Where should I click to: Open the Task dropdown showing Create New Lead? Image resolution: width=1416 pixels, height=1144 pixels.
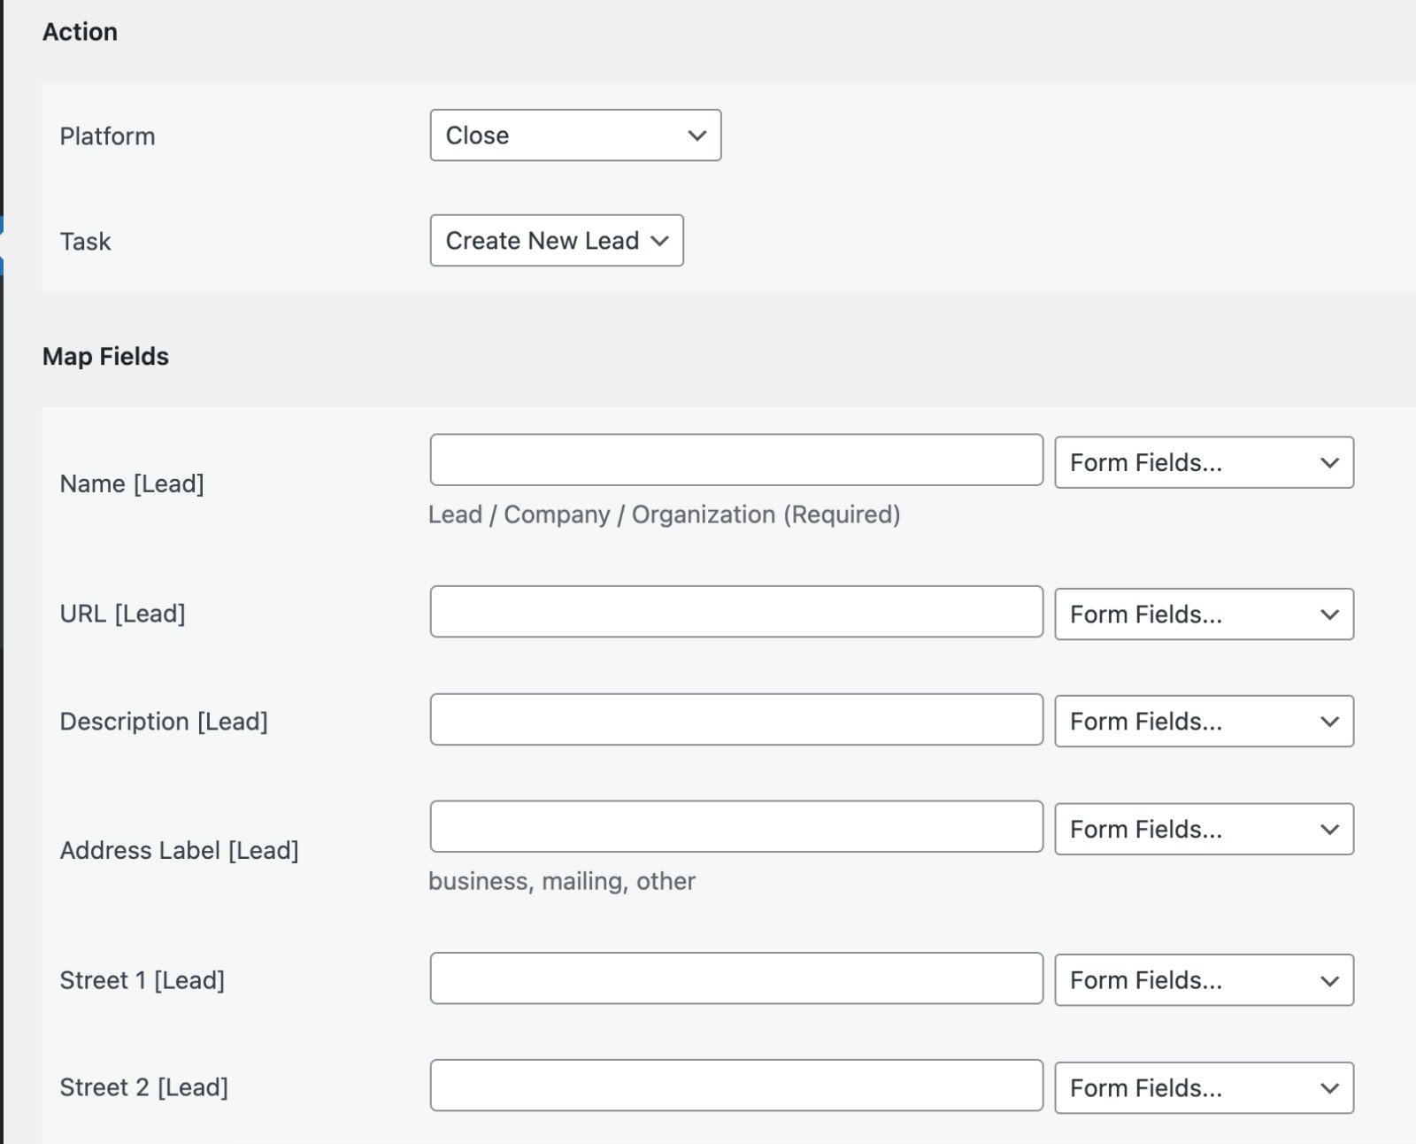tap(556, 240)
